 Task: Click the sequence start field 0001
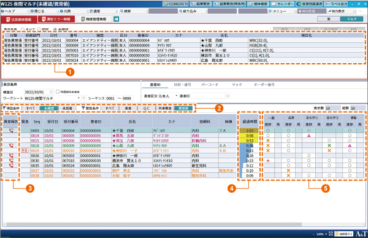pyautogui.click(x=111, y=98)
